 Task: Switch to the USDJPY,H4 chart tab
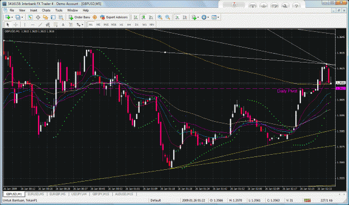[x=79, y=194]
